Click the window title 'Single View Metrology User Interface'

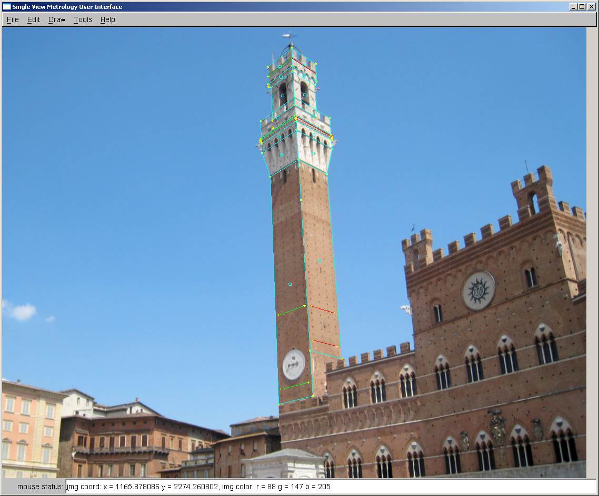(x=67, y=6)
